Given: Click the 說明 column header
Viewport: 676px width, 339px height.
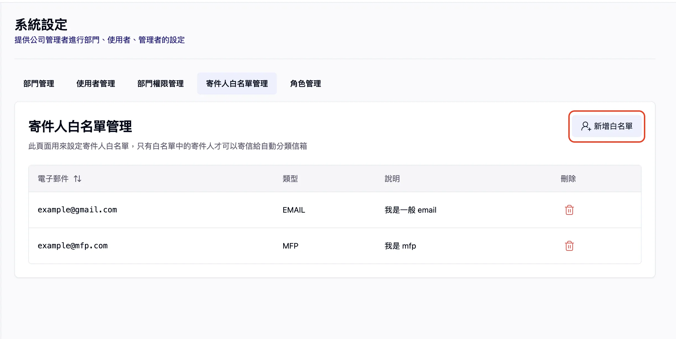Looking at the screenshot, I should tap(392, 179).
